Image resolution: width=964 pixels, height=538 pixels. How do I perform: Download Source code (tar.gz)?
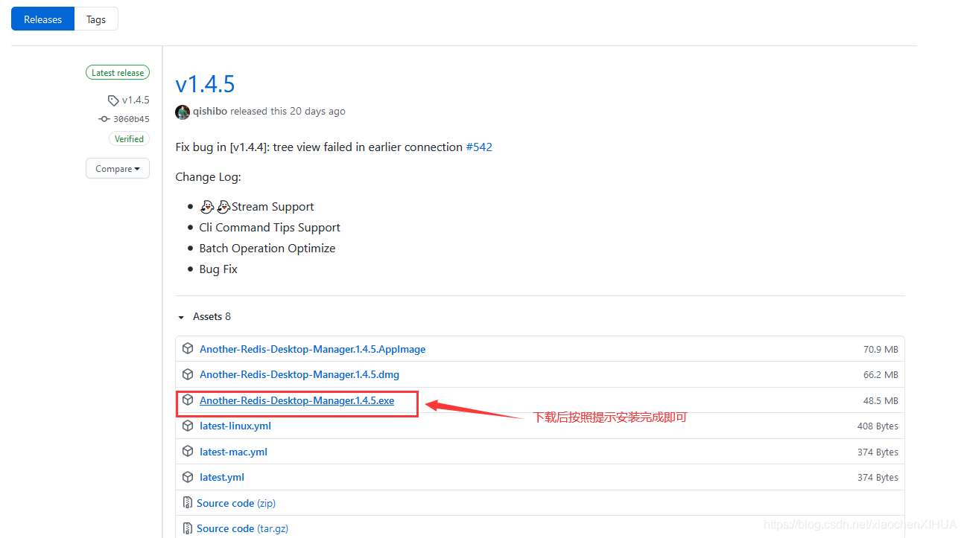pos(242,528)
